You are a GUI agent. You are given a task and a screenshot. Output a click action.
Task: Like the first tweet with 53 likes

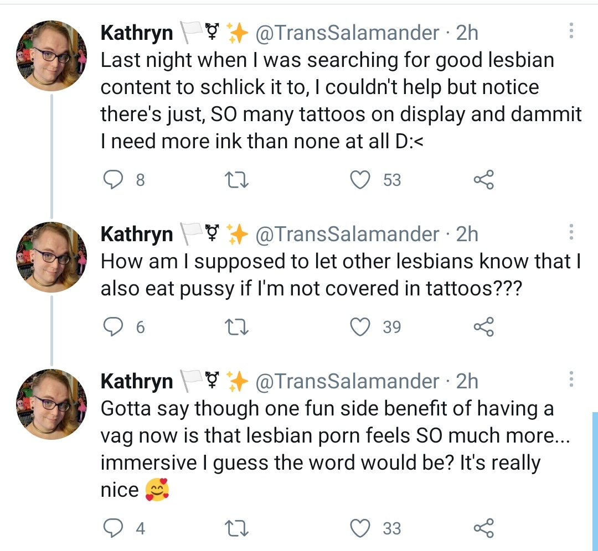click(360, 180)
